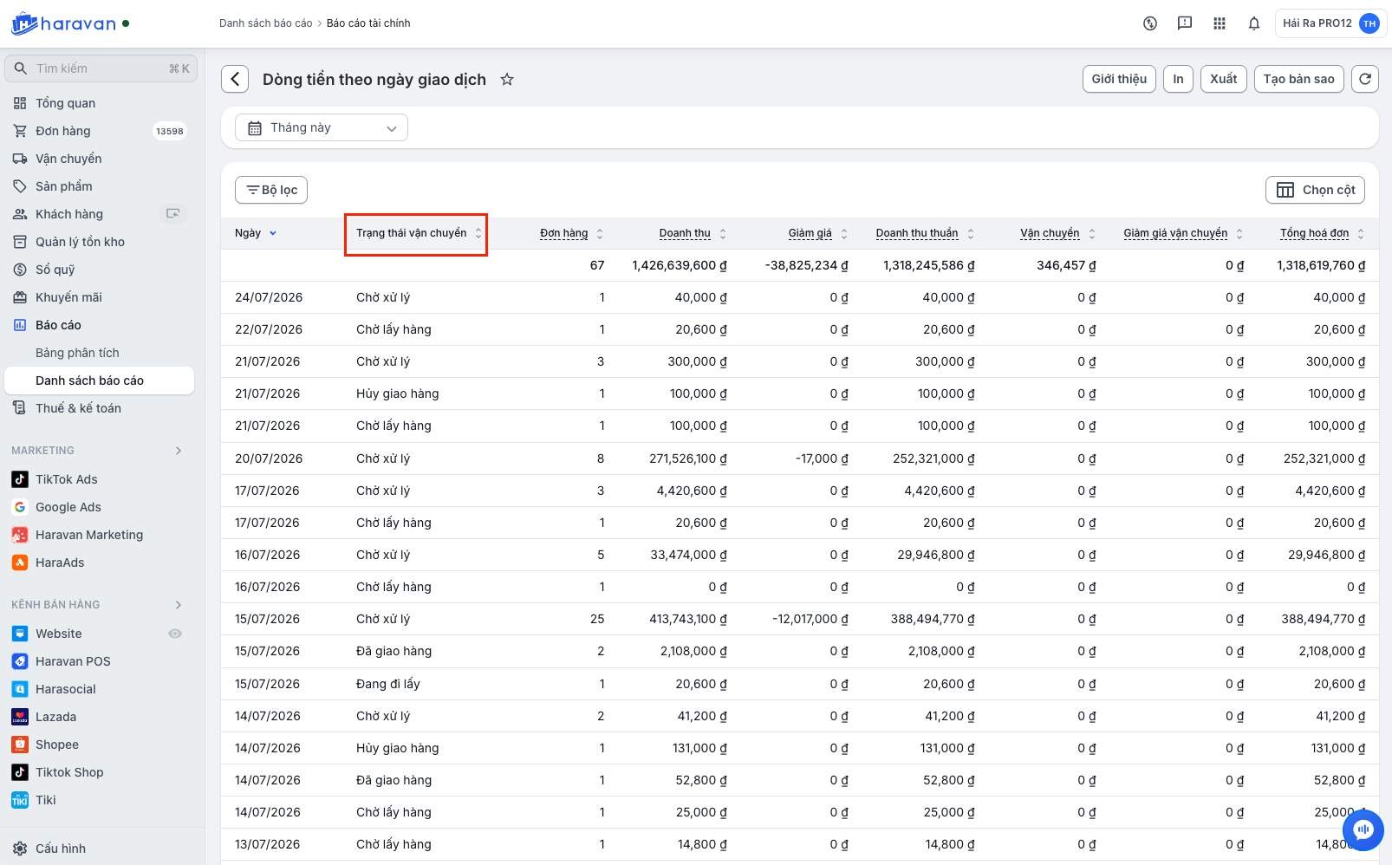The image size is (1392, 865).
Task: Open the history clock icon in header
Action: [x=1150, y=23]
